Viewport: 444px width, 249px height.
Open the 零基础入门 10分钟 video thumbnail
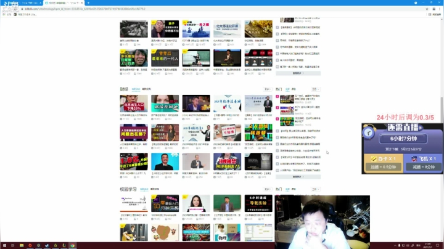pyautogui.click(x=165, y=203)
